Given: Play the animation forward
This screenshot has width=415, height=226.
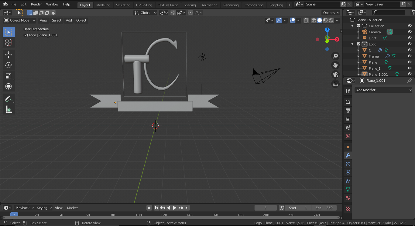Looking at the screenshot, I should pos(175,208).
